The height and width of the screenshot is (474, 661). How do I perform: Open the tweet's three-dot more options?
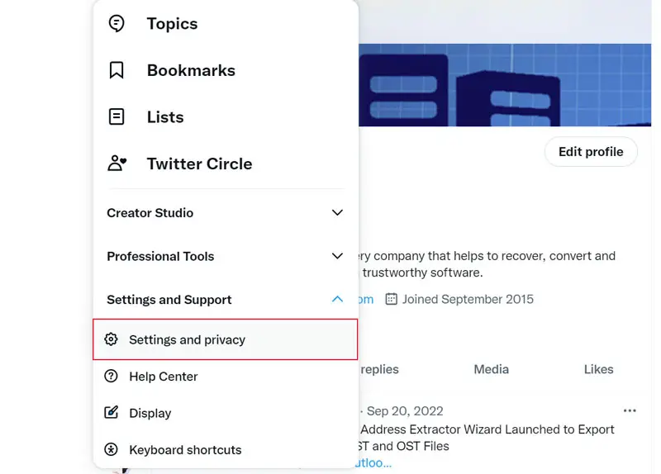click(630, 410)
